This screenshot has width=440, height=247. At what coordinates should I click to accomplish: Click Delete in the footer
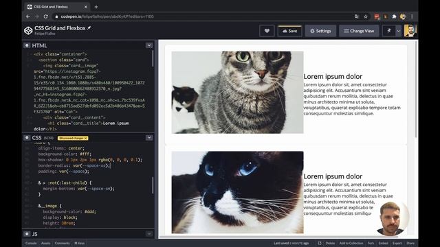(330, 243)
